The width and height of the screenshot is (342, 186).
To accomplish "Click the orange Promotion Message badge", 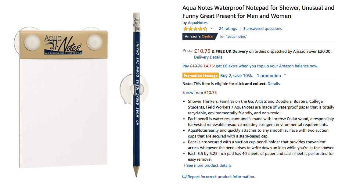I will [x=200, y=76].
